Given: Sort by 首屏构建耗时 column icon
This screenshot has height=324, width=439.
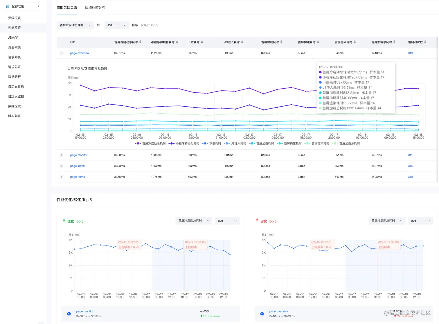Looking at the screenshot, I should (x=318, y=42).
